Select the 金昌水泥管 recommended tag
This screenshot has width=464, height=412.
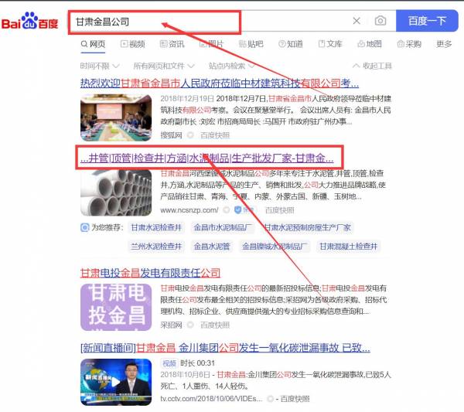click(211, 247)
